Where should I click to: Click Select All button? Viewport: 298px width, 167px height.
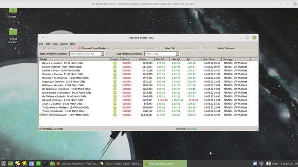[x=169, y=48]
